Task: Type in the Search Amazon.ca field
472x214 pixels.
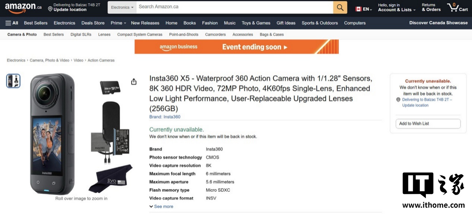Action: [x=235, y=7]
